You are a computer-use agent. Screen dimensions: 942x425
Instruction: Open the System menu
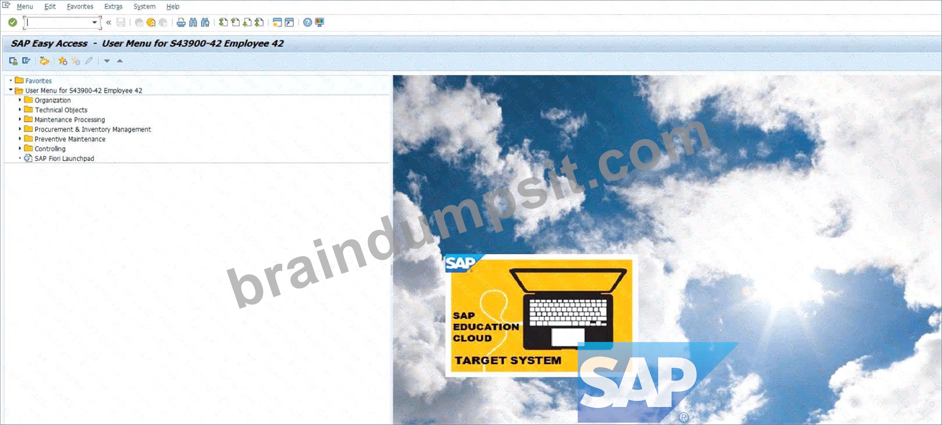[x=145, y=7]
